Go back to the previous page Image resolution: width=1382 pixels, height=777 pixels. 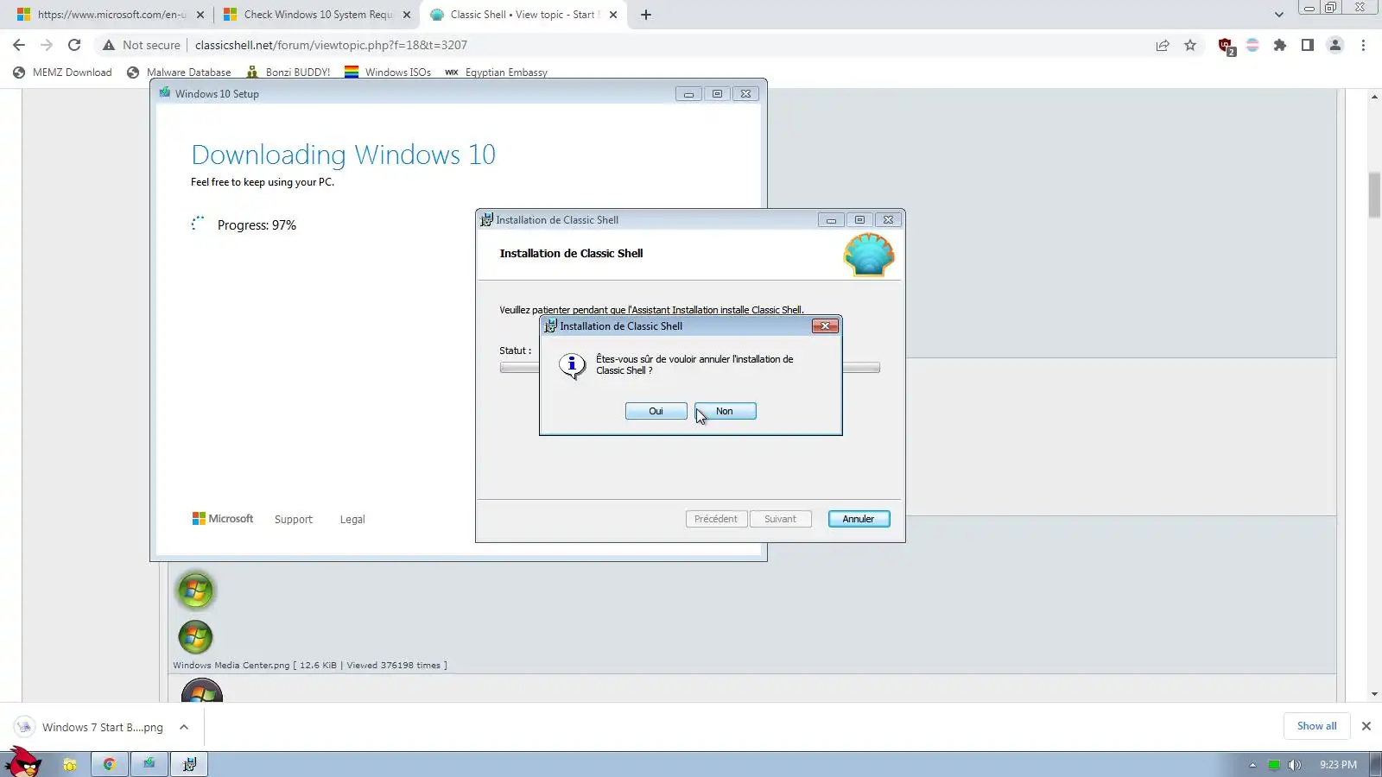coord(19,45)
